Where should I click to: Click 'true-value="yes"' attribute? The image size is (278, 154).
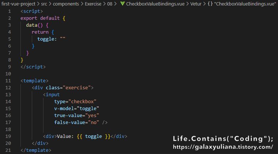pos(77,115)
